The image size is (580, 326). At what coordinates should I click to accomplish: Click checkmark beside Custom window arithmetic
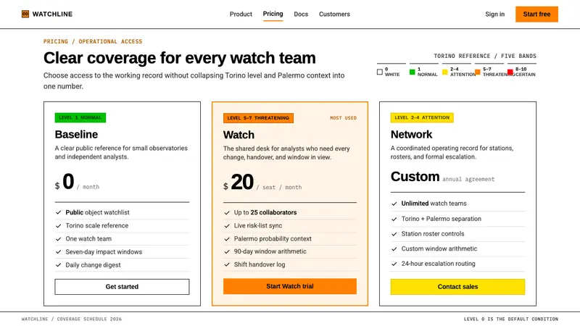(x=394, y=249)
